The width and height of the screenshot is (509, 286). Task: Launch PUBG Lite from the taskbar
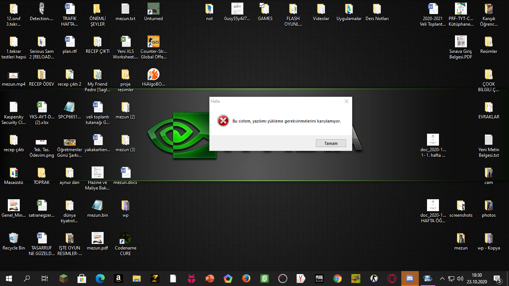click(319, 278)
